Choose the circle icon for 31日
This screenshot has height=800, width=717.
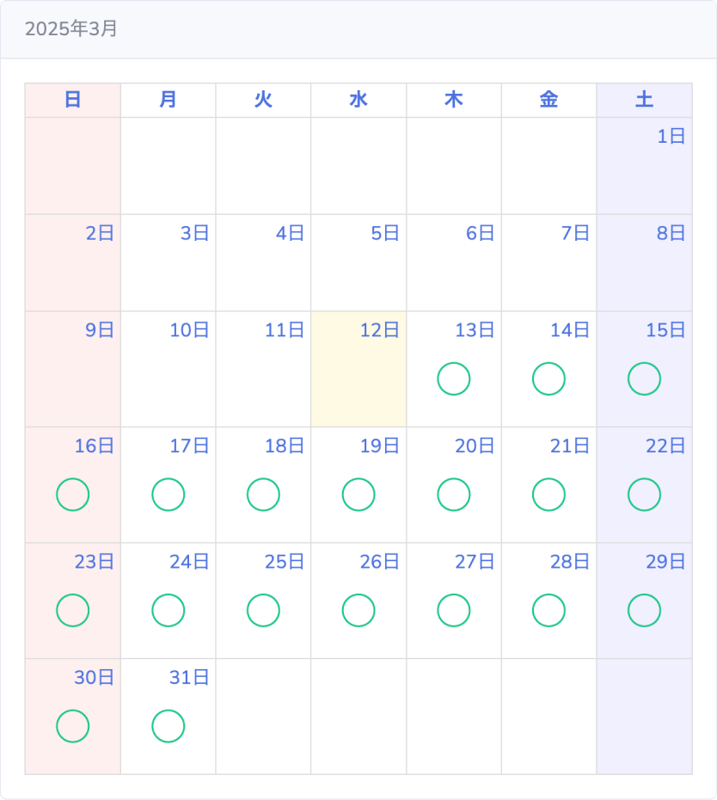pyautogui.click(x=169, y=726)
